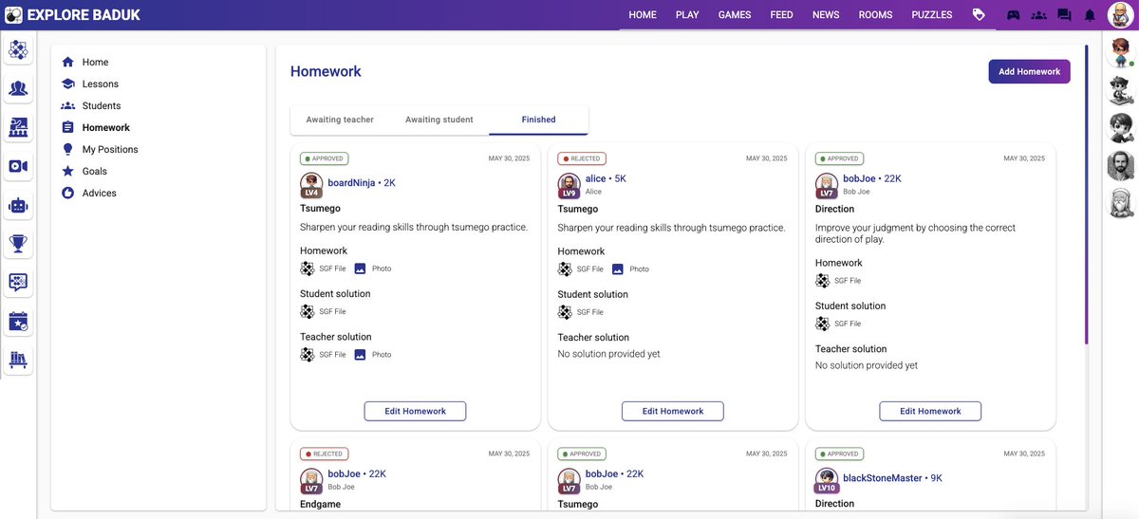The image size is (1139, 519).
Task: Click blackStoneMaster's LV10 avatar
Action: click(826, 481)
